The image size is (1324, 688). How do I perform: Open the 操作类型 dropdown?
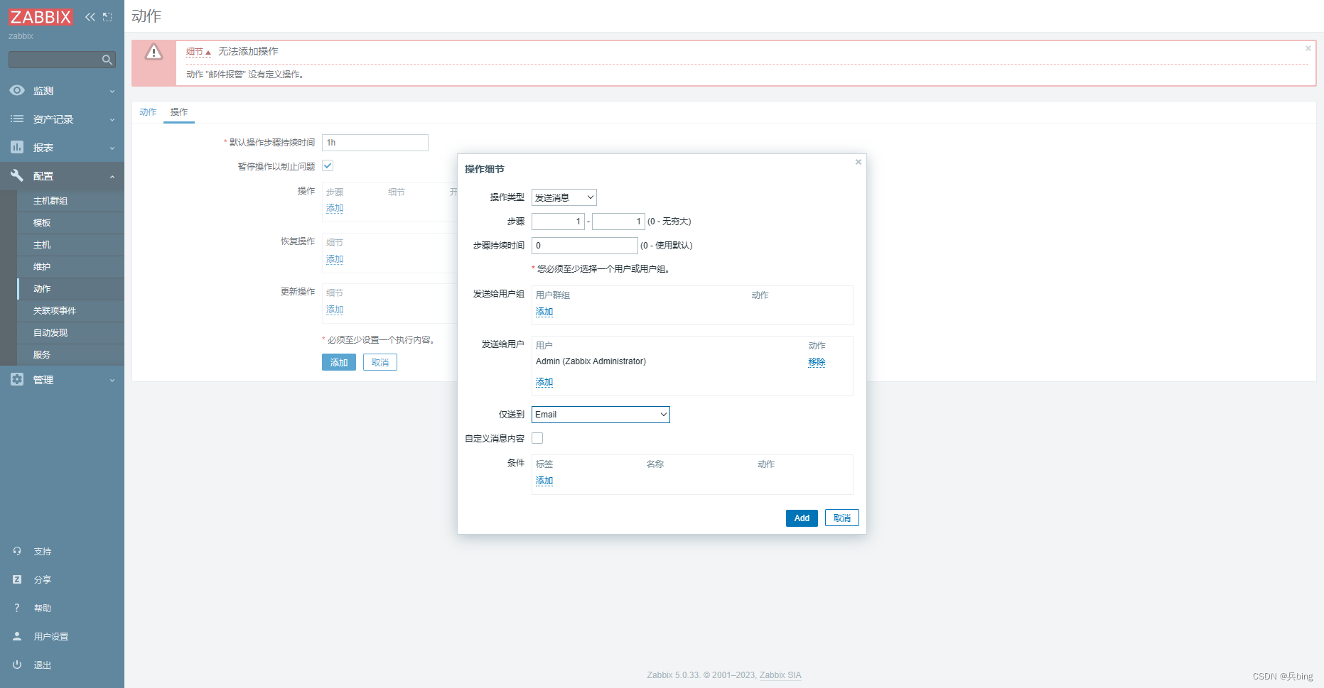click(x=564, y=197)
